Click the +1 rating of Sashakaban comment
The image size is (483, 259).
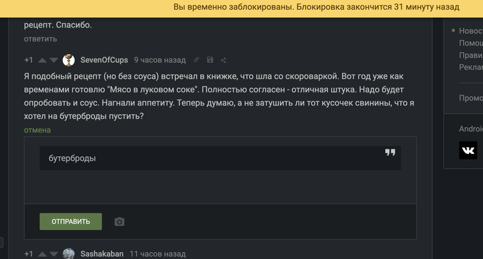29,254
